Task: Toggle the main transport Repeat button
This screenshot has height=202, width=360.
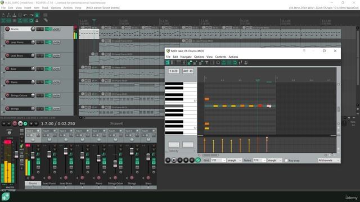Action: pos(25,123)
